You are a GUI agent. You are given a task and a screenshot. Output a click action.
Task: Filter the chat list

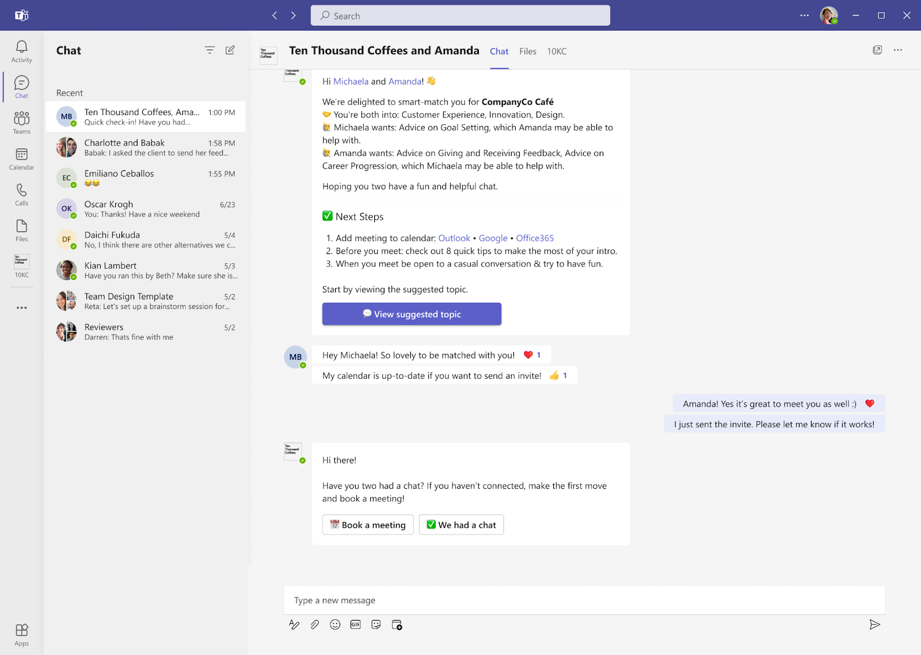click(210, 50)
